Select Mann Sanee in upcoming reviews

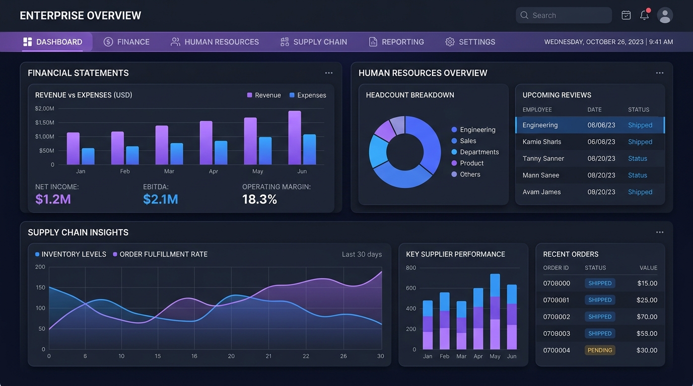tap(590, 175)
